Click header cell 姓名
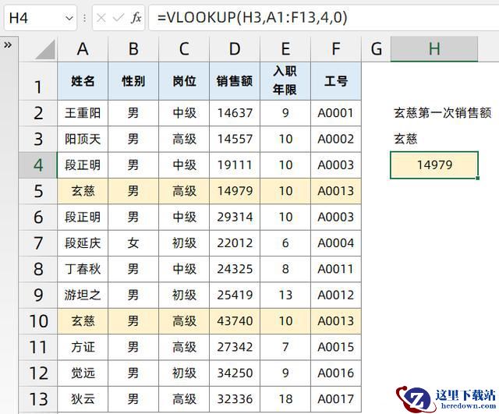 [x=83, y=81]
